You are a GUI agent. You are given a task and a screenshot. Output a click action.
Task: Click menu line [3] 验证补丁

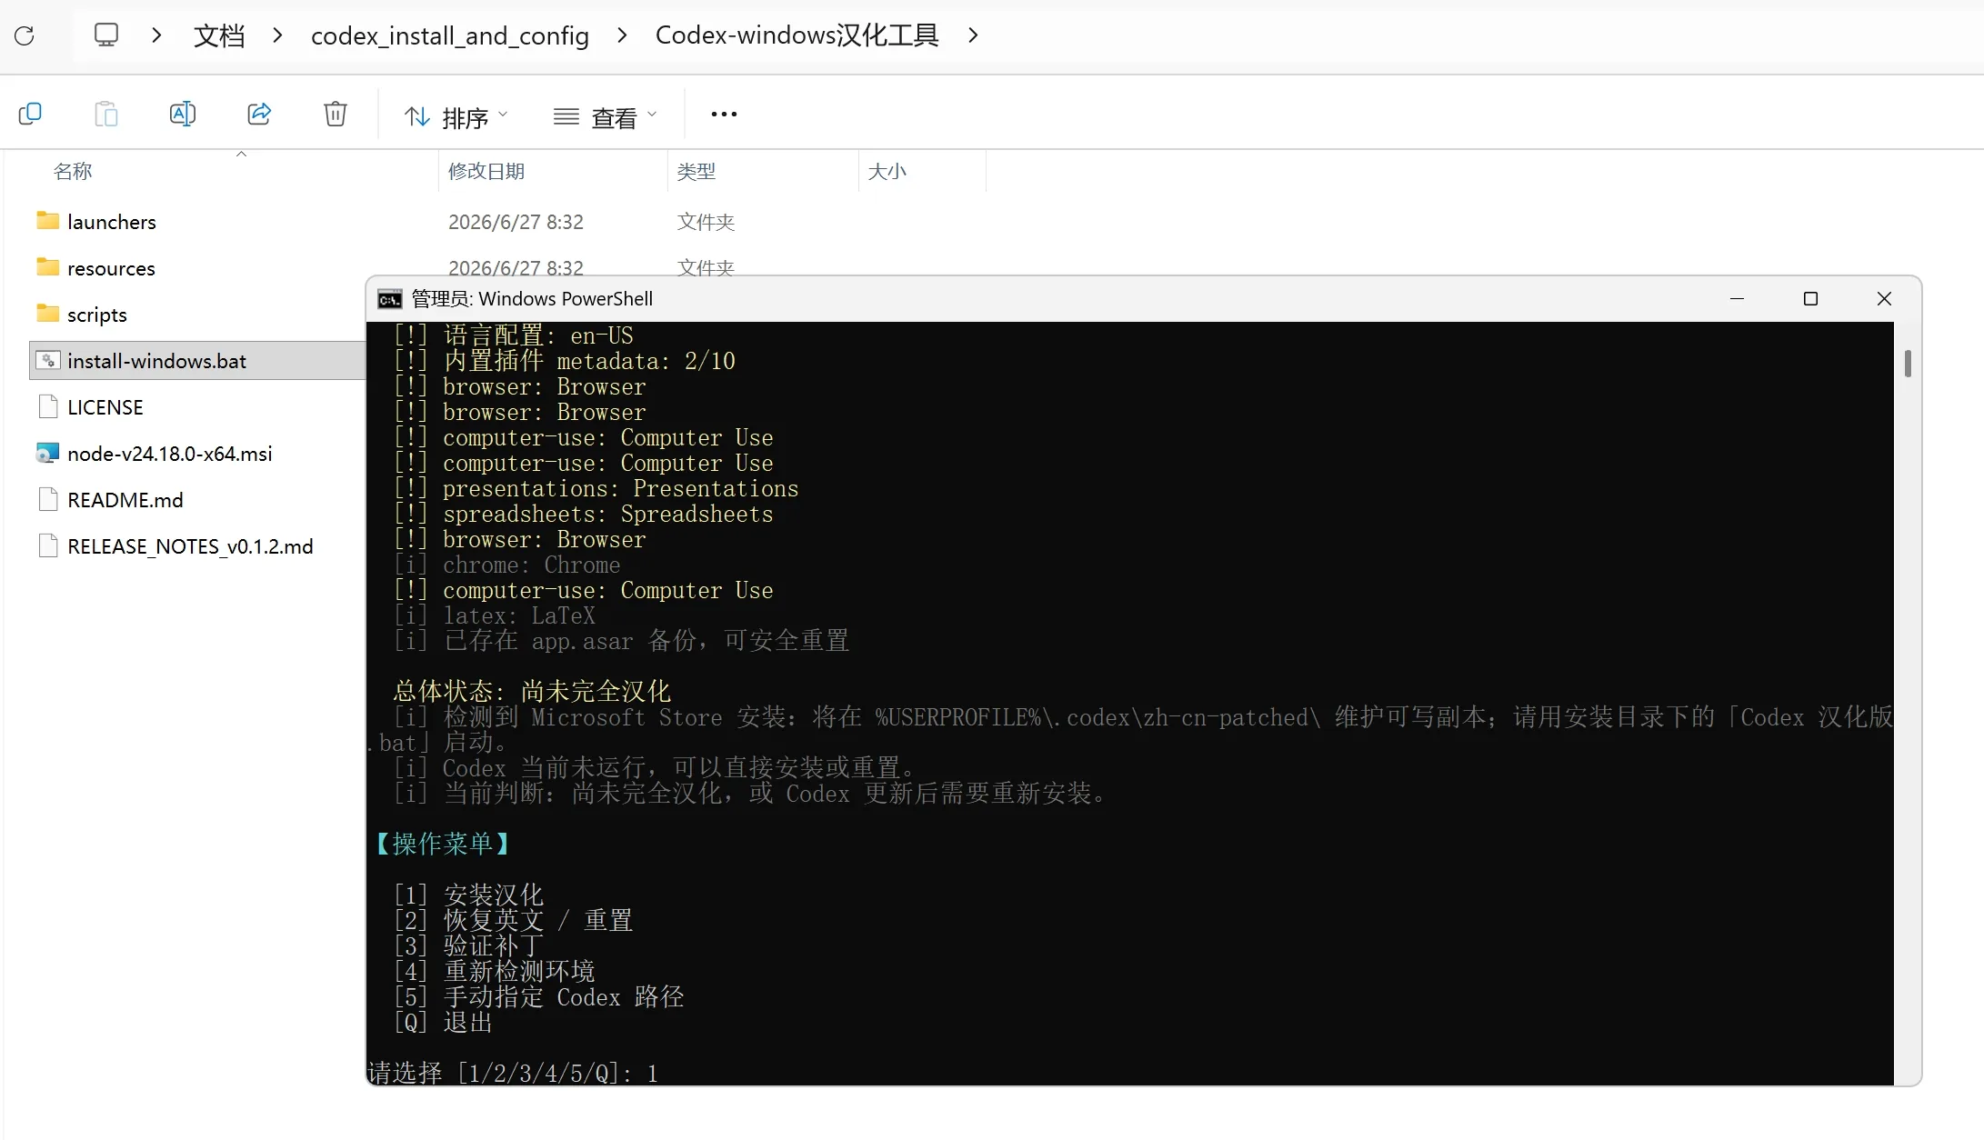click(x=468, y=945)
